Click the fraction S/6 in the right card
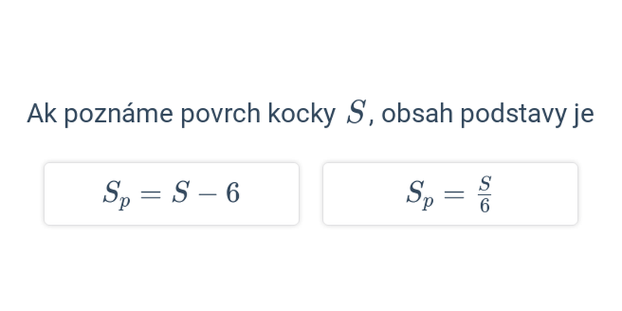The image size is (622, 311). tap(484, 194)
